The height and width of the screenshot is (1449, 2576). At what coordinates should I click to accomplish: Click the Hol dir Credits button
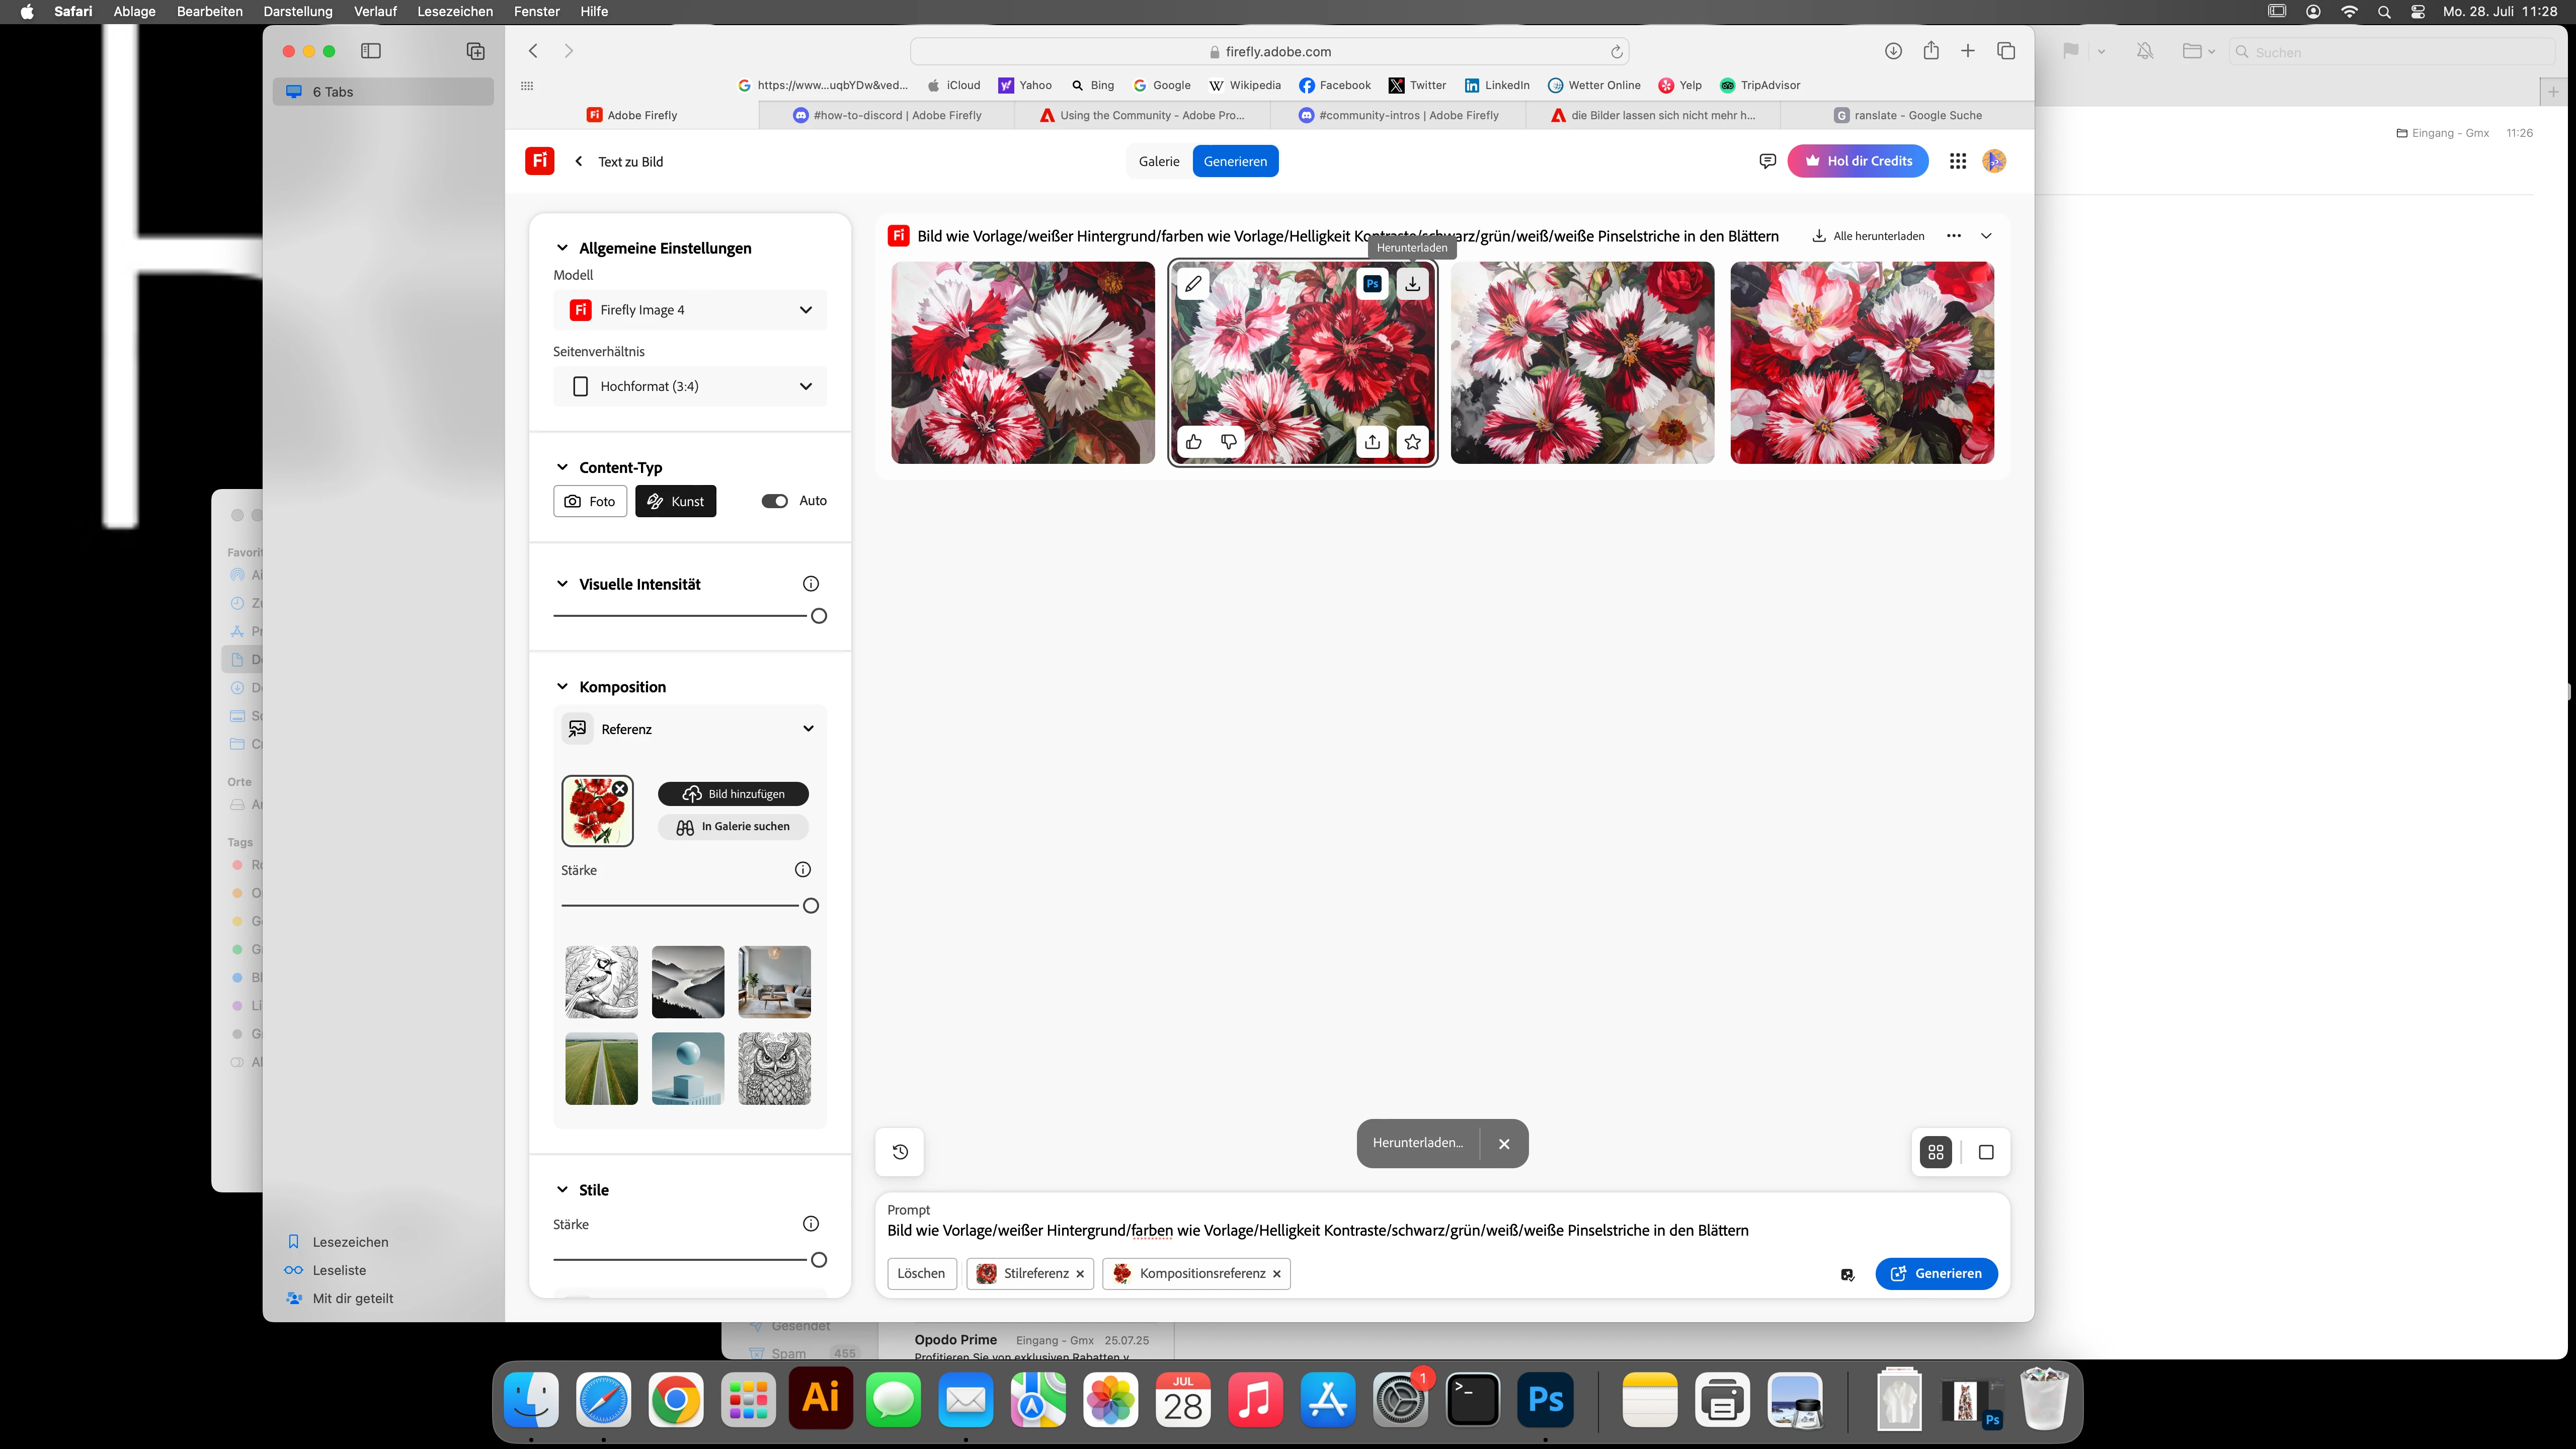tap(1858, 161)
